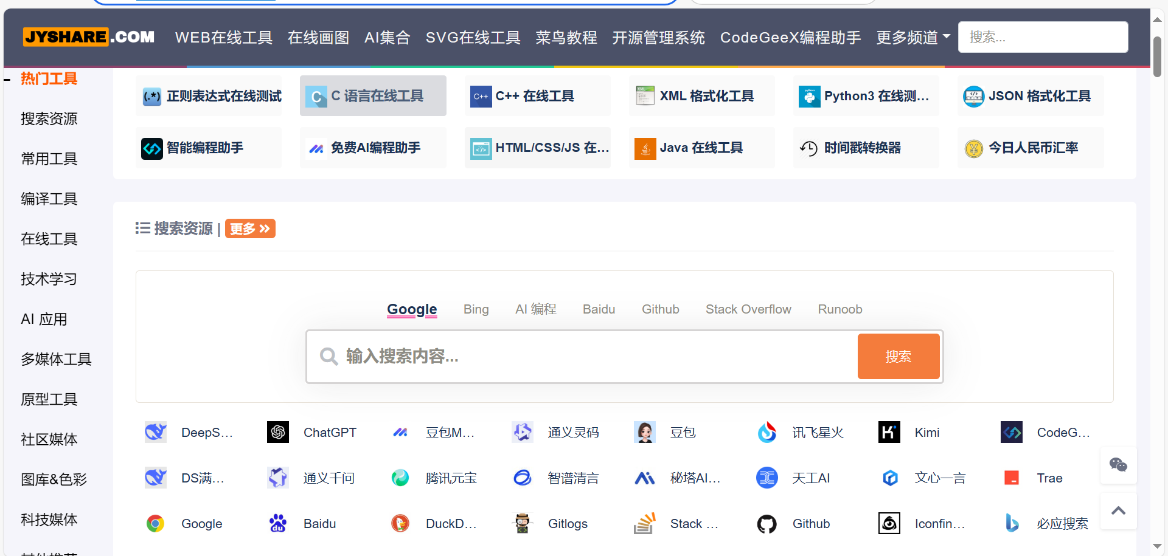Viewport: 1168px width, 556px height.
Task: Click the 腾讯元宝 icon
Action: (x=400, y=478)
